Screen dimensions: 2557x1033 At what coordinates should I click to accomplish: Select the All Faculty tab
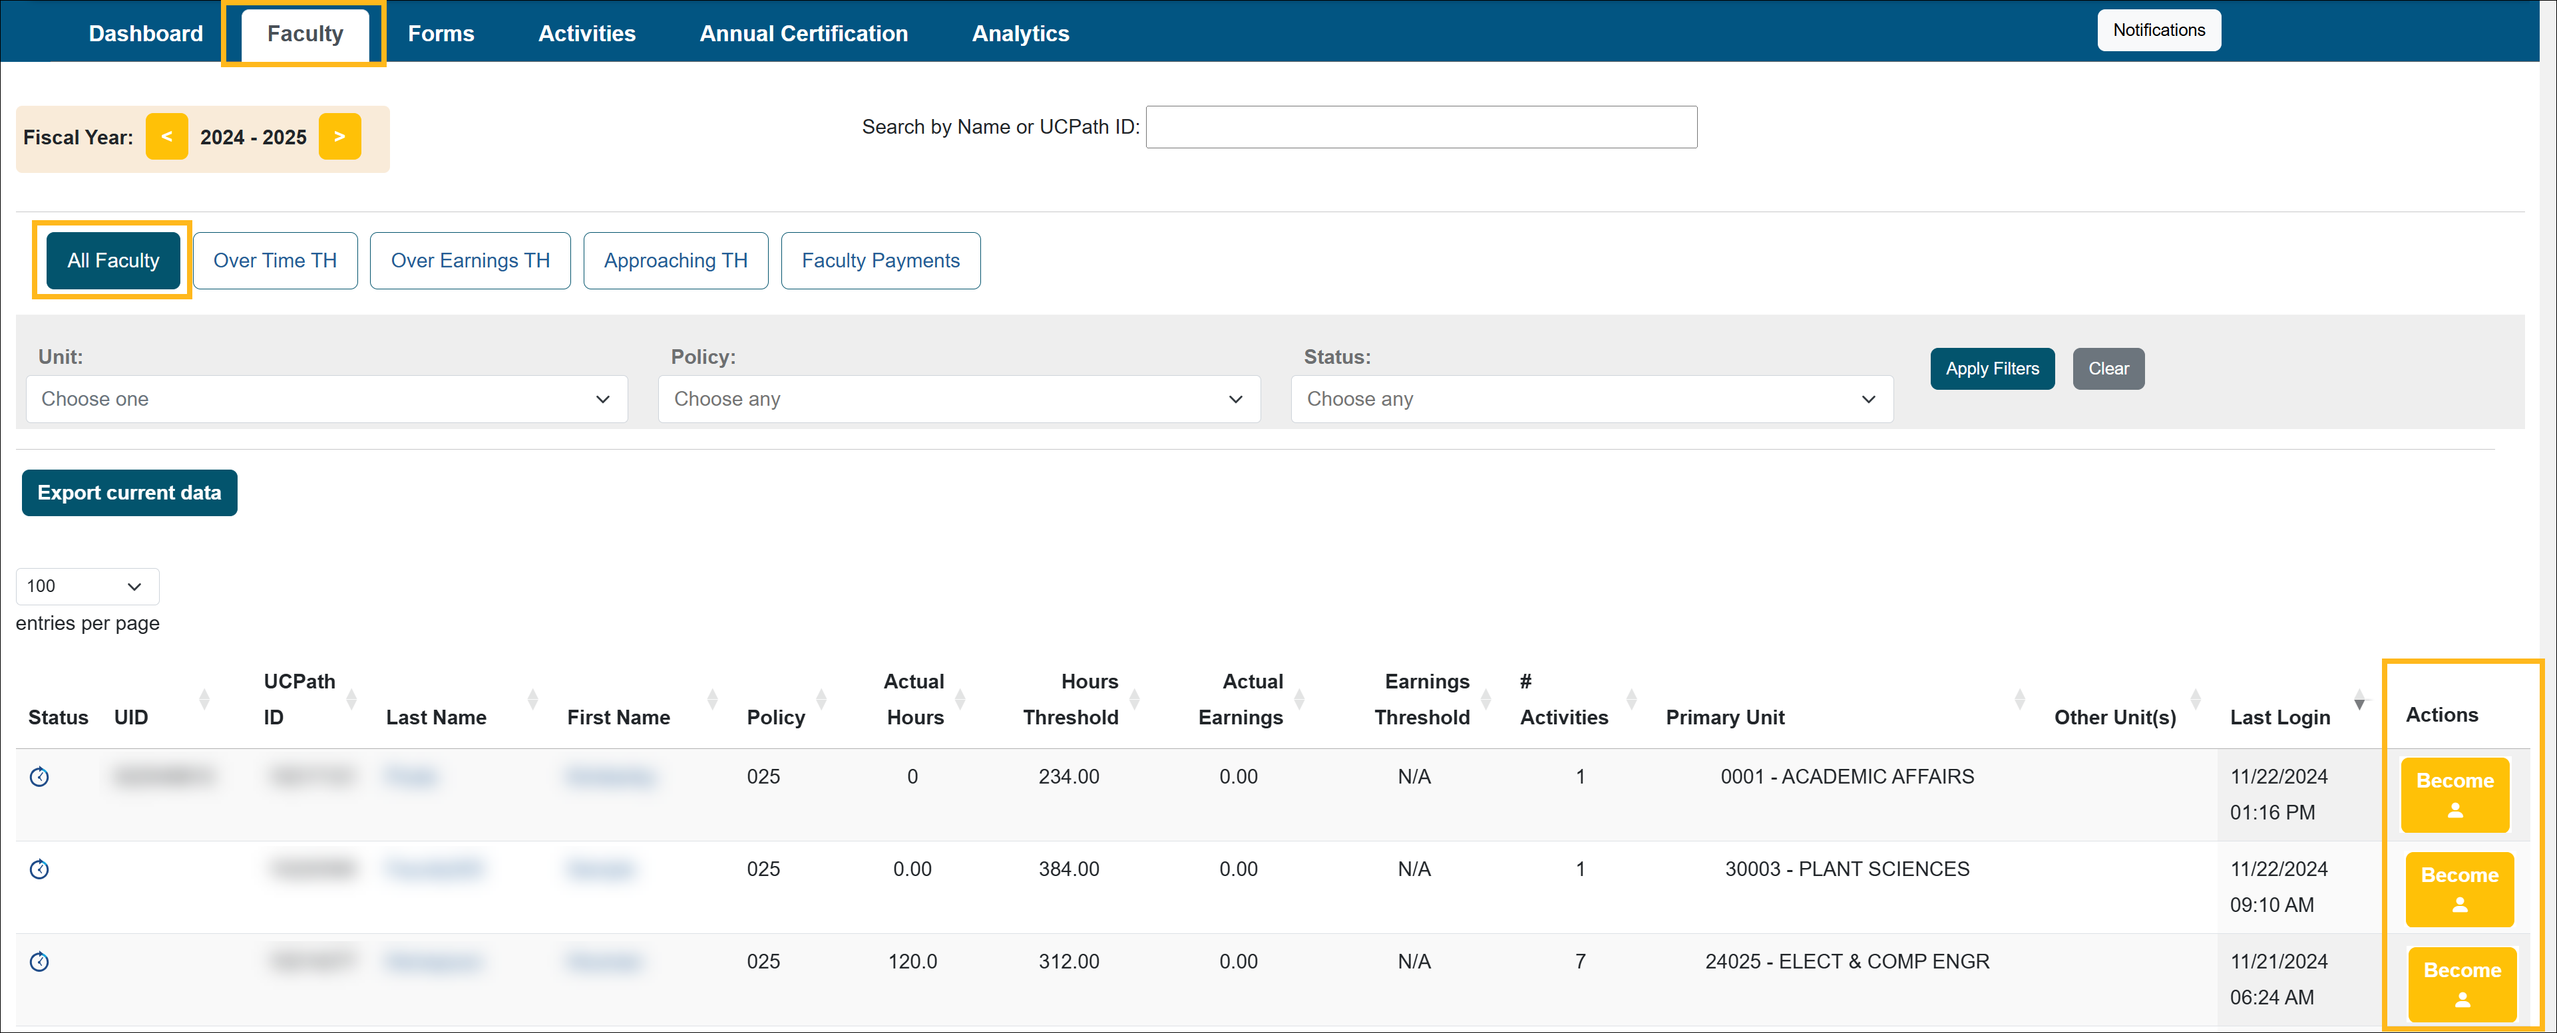pos(113,260)
